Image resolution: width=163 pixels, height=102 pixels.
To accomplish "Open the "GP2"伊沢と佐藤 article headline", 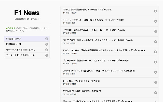I will pos(87,10).
